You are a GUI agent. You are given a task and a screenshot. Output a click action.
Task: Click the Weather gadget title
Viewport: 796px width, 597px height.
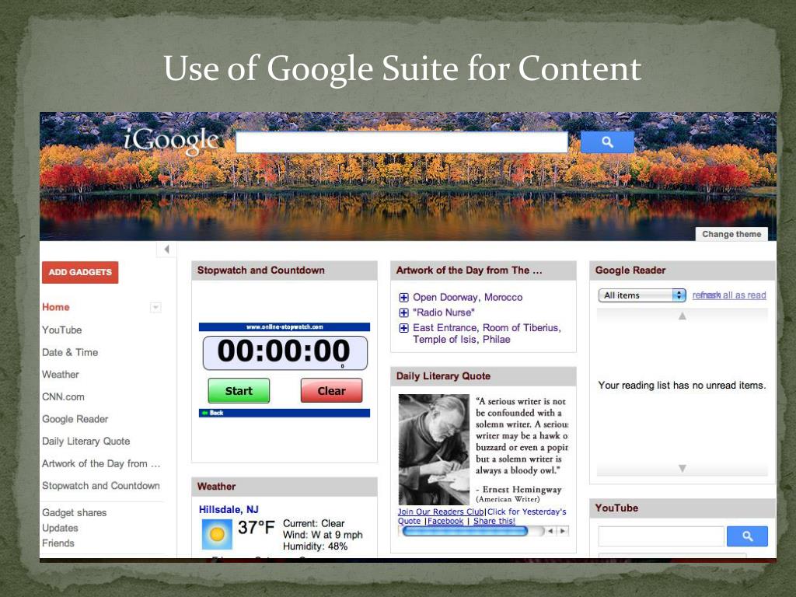[x=216, y=487]
